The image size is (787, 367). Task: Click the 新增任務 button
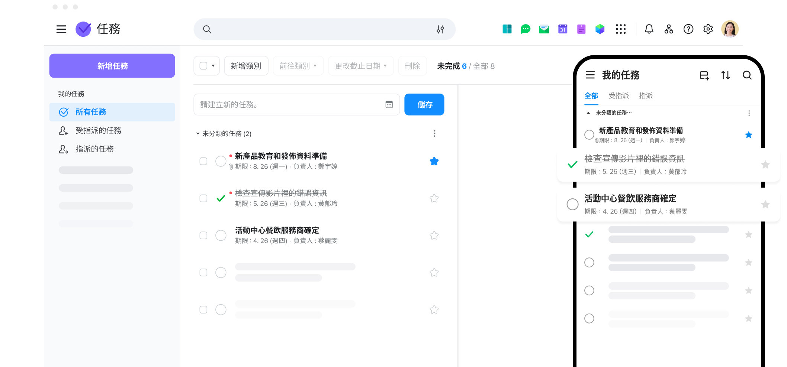coord(112,66)
